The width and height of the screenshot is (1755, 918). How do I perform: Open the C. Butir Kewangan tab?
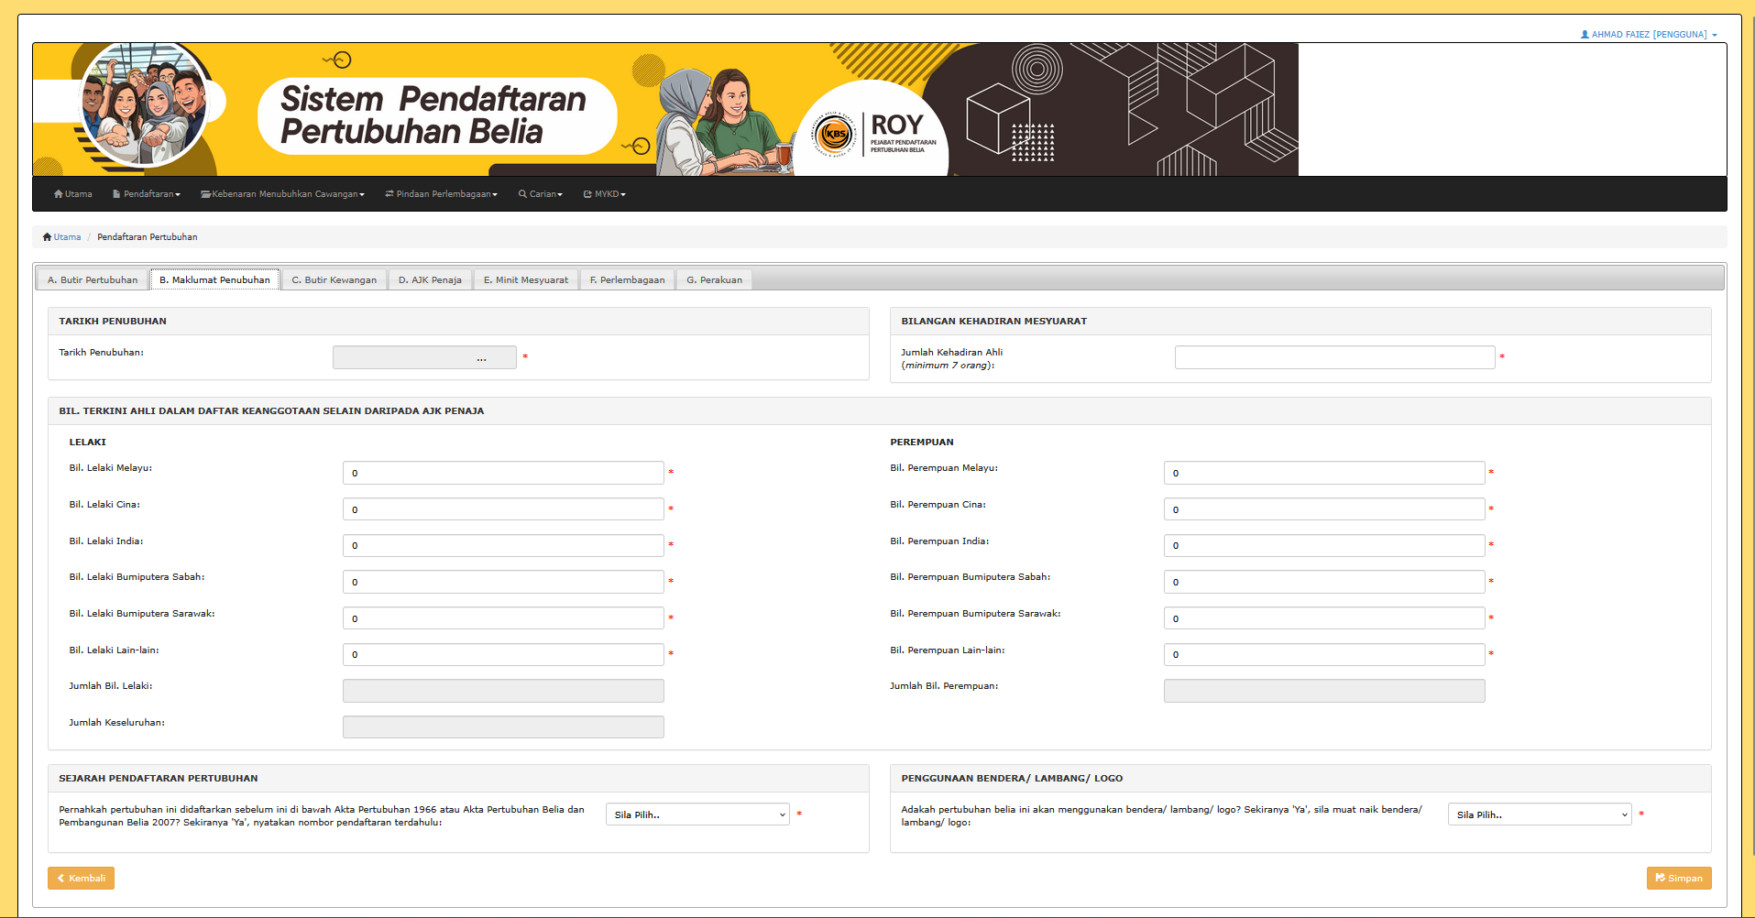pyautogui.click(x=335, y=280)
